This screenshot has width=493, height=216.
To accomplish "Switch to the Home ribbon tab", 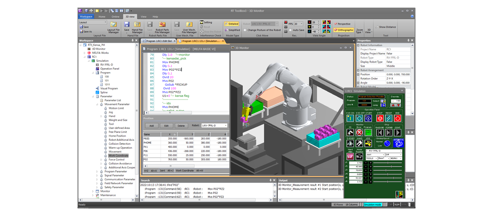I will (102, 17).
